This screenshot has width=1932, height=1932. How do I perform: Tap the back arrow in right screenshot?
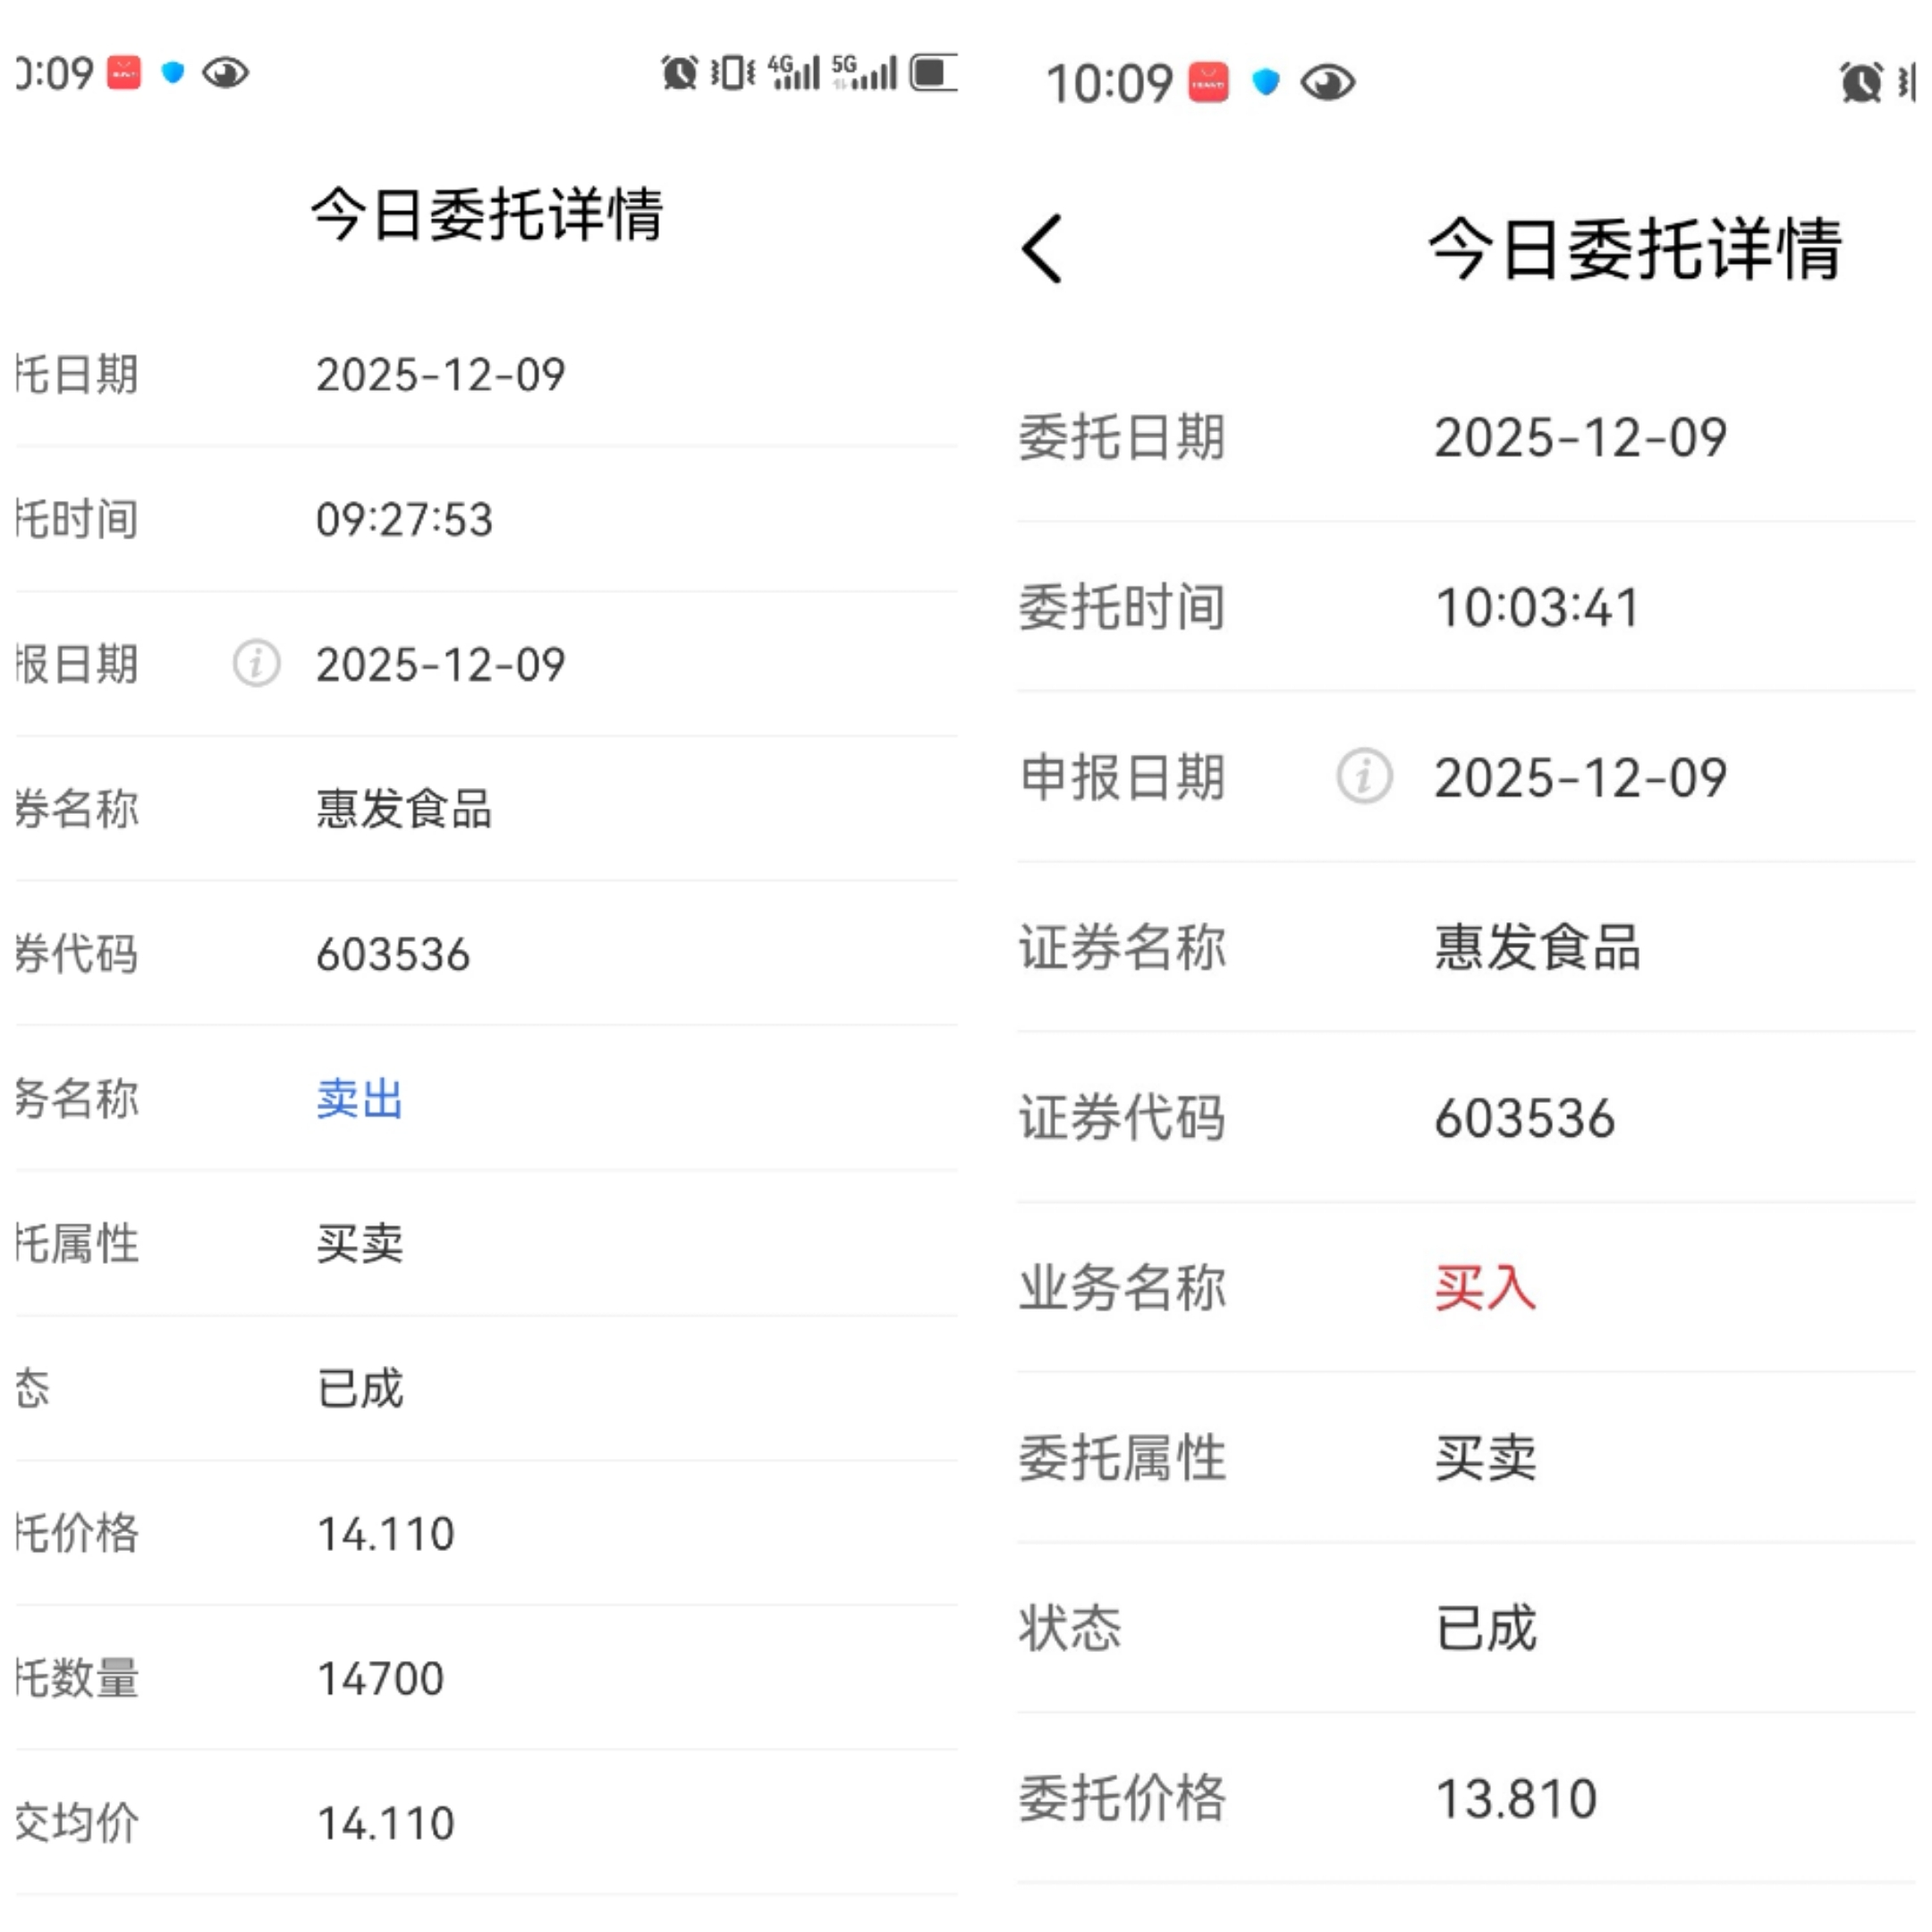click(1042, 249)
